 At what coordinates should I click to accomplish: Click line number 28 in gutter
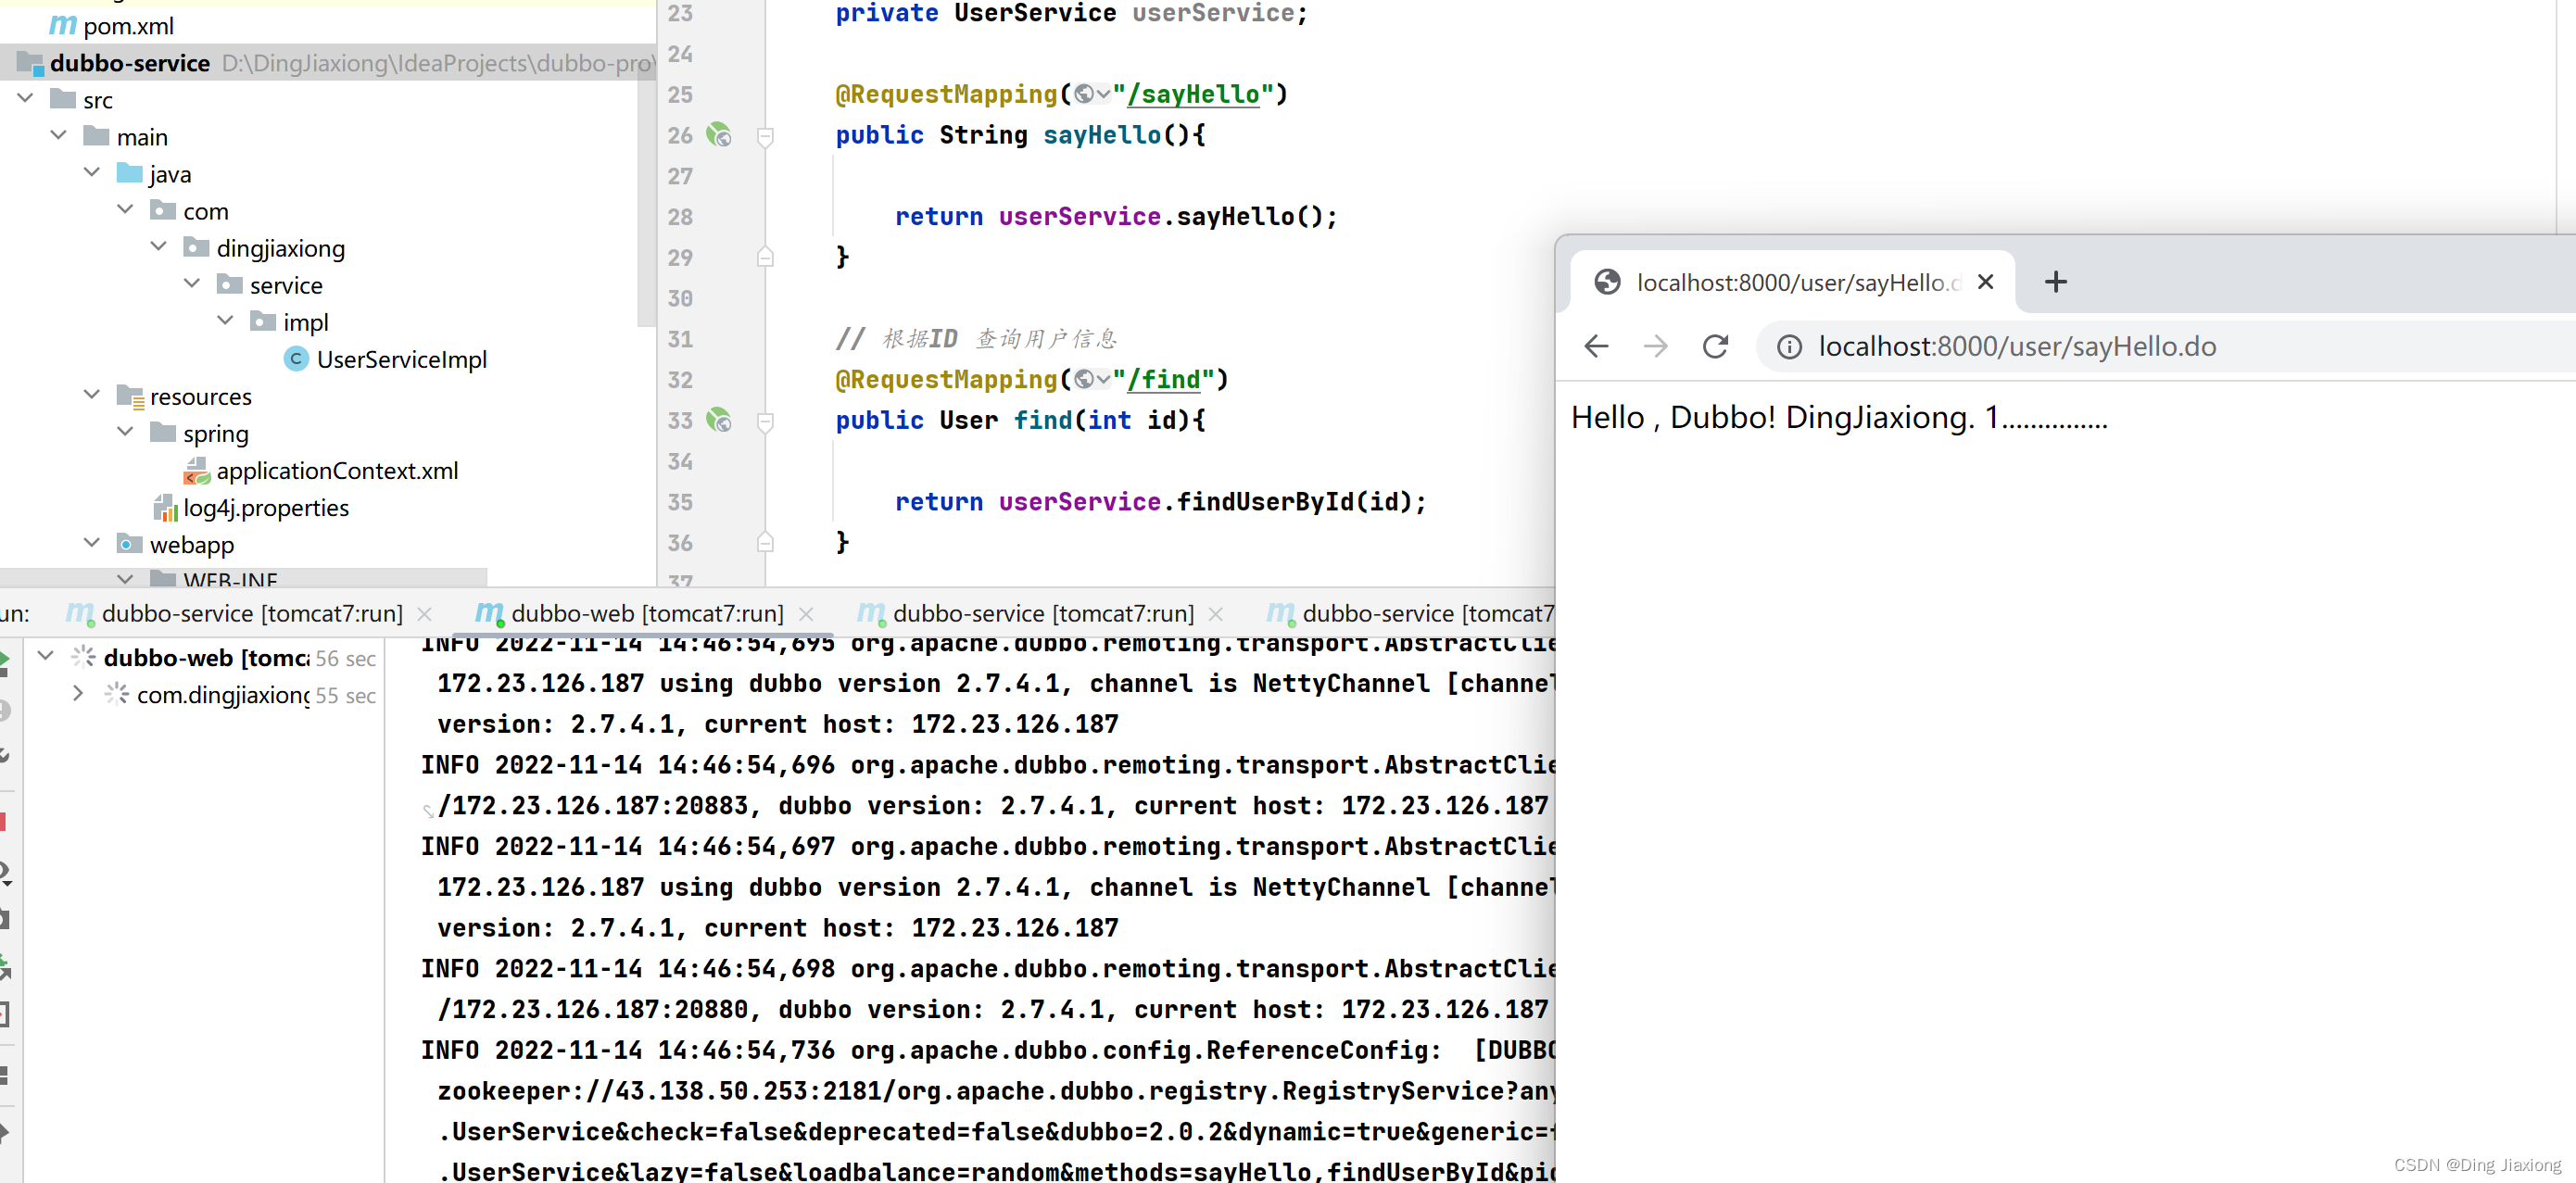pyautogui.click(x=680, y=217)
